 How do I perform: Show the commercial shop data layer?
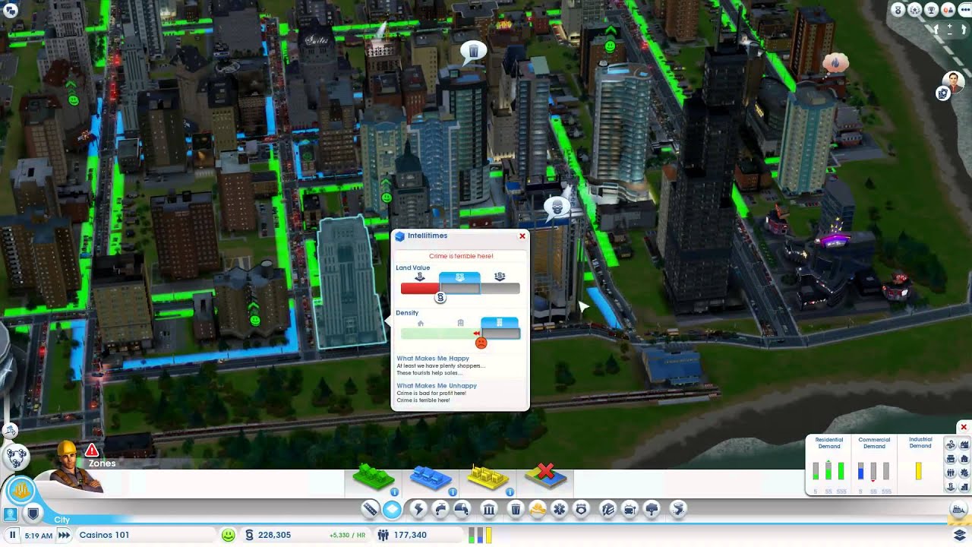click(x=951, y=459)
